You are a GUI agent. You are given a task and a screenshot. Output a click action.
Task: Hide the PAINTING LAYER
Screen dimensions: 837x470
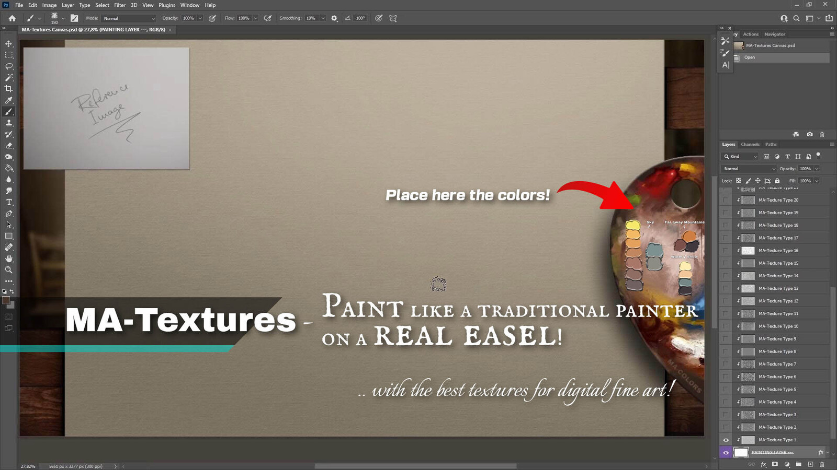click(726, 452)
